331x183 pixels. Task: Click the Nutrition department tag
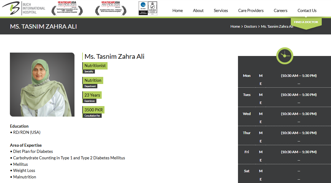(93, 80)
